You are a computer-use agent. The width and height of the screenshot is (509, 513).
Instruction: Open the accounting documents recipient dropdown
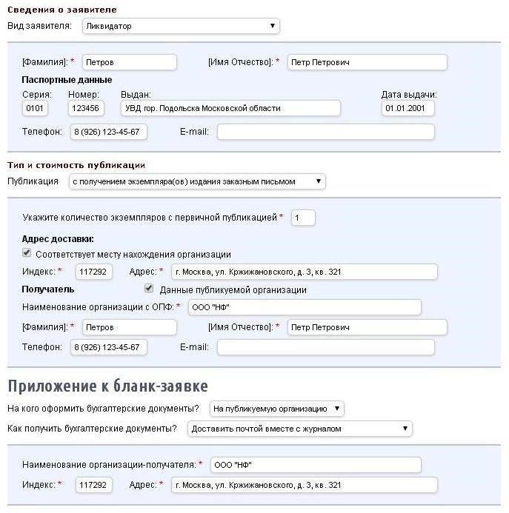[x=276, y=409]
